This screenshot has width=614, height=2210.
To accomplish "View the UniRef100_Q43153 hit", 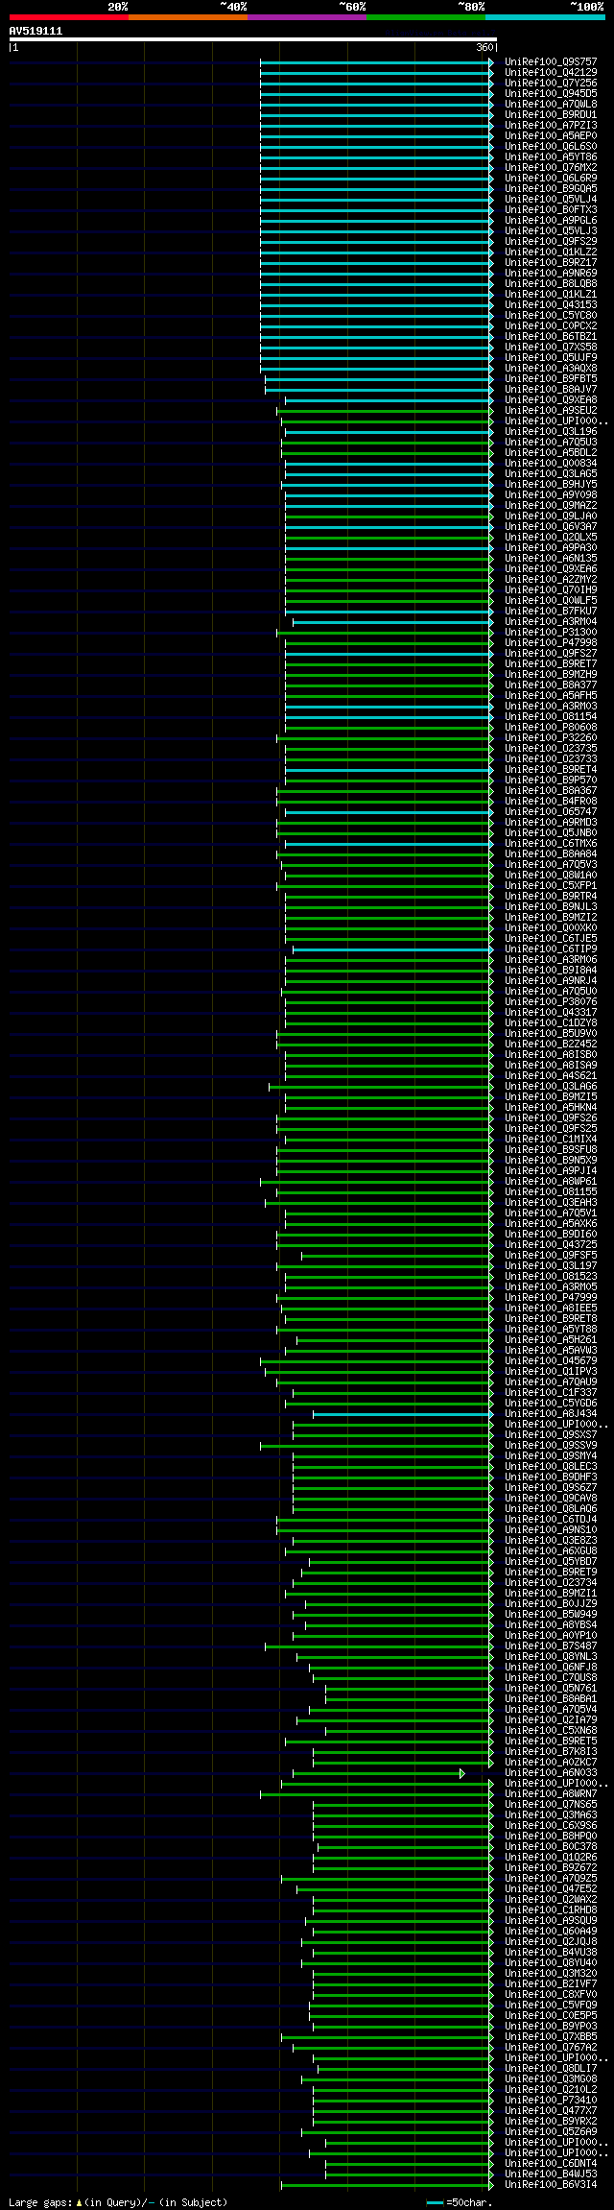I will [x=551, y=304].
